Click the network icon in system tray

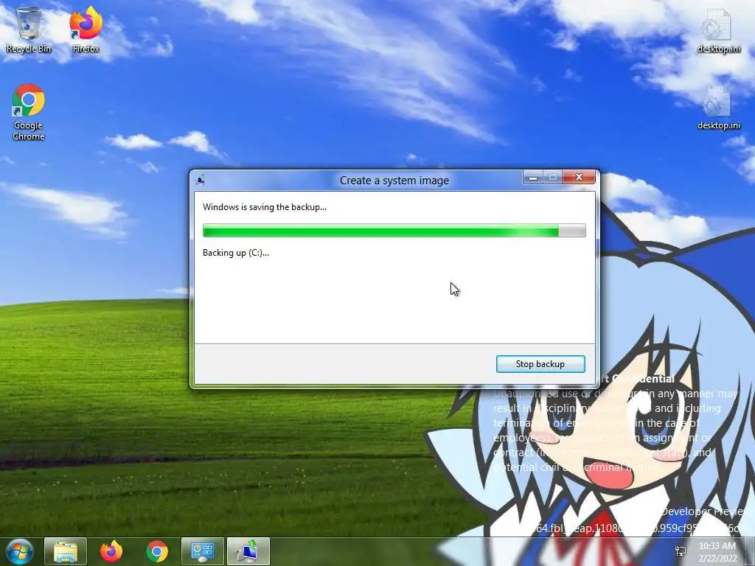(x=681, y=551)
